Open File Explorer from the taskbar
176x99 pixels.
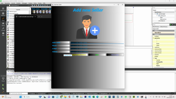point(65,97)
